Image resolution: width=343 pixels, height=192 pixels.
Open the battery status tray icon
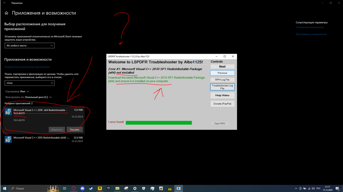[x=305, y=189]
